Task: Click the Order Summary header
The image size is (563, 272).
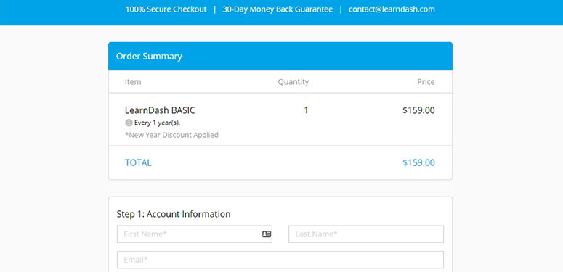Action: [x=149, y=57]
